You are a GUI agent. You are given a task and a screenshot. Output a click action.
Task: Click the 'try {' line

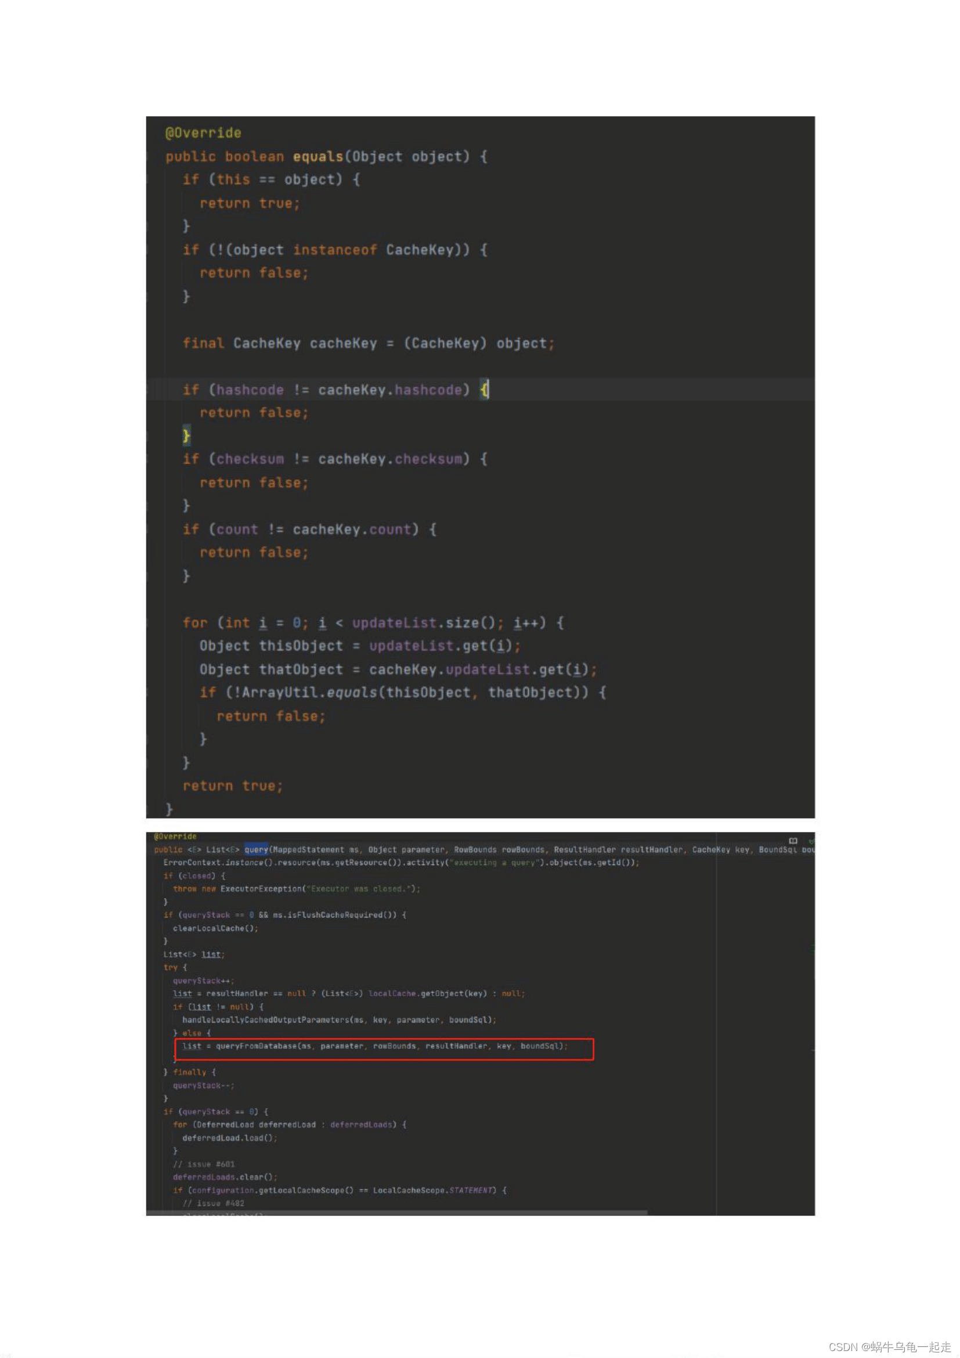tap(175, 967)
